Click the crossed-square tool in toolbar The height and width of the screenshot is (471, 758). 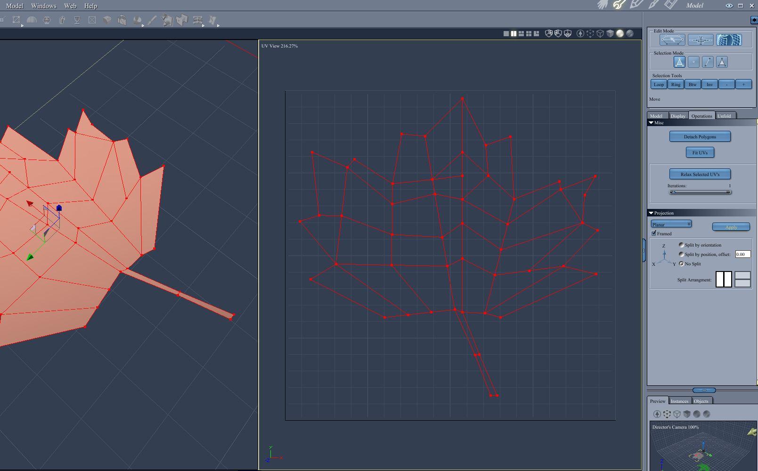click(x=92, y=20)
